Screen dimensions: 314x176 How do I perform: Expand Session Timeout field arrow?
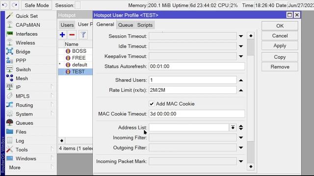click(x=241, y=36)
